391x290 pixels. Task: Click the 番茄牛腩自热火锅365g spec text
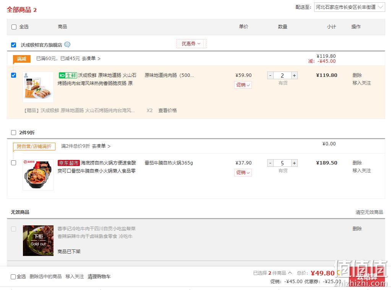pos(169,163)
